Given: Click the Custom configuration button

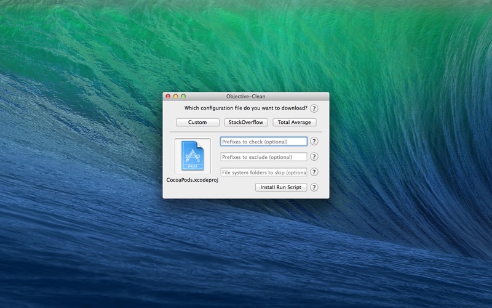Looking at the screenshot, I should pyautogui.click(x=197, y=122).
